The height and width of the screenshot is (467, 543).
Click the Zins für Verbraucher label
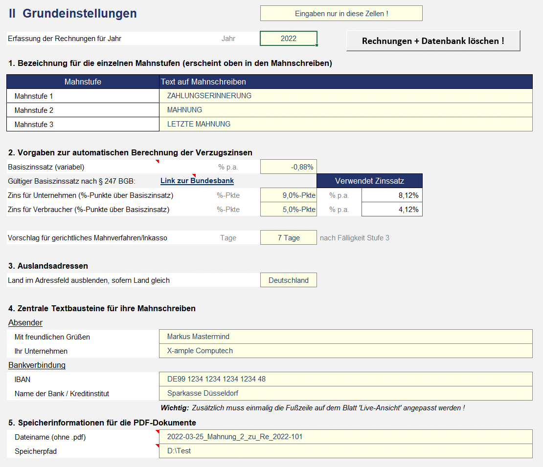[89, 209]
